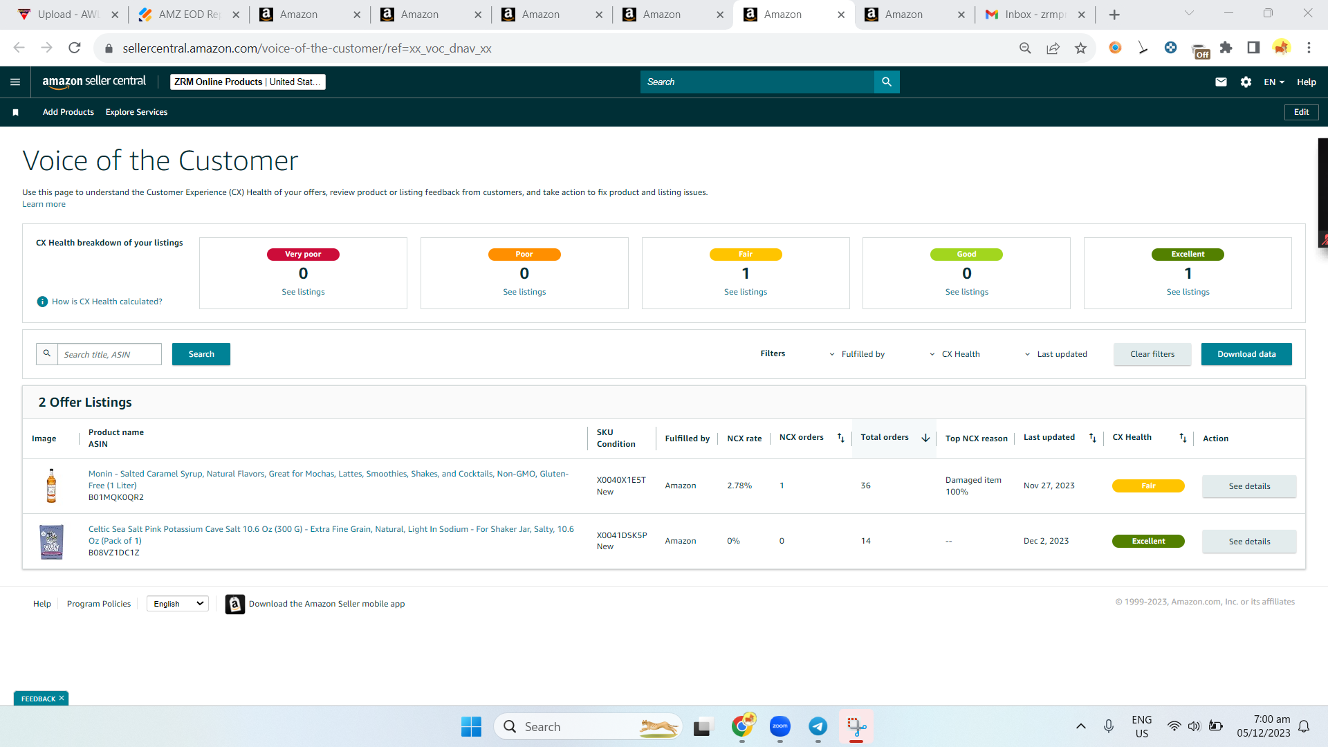The image size is (1328, 747).
Task: Open Add Products in navigation bar
Action: tap(68, 112)
